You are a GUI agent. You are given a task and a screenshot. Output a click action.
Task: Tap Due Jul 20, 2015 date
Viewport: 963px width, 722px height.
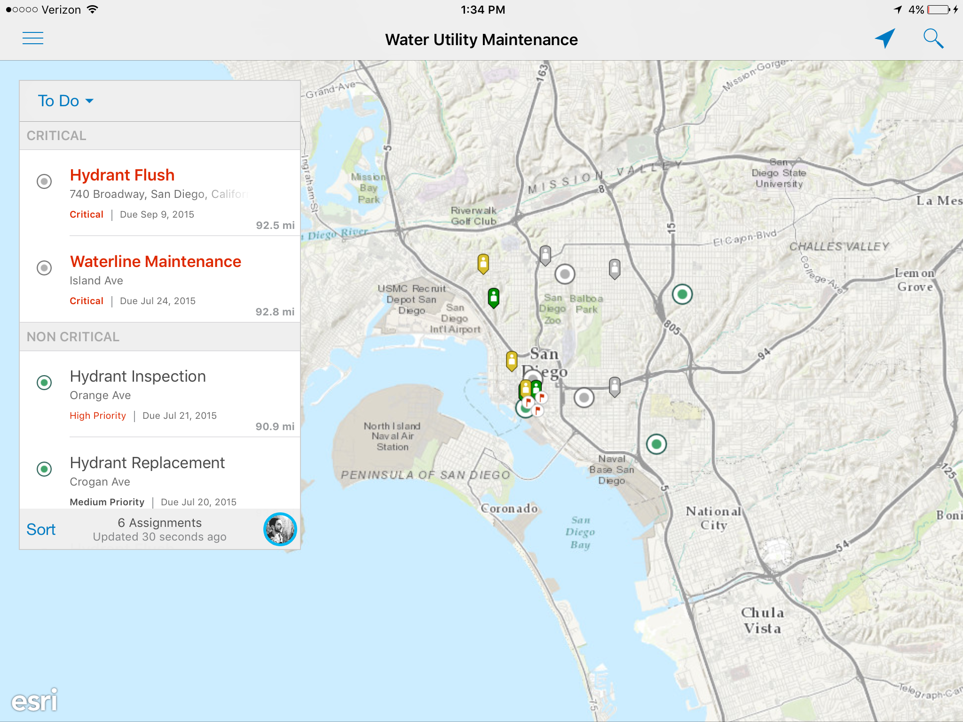click(198, 502)
